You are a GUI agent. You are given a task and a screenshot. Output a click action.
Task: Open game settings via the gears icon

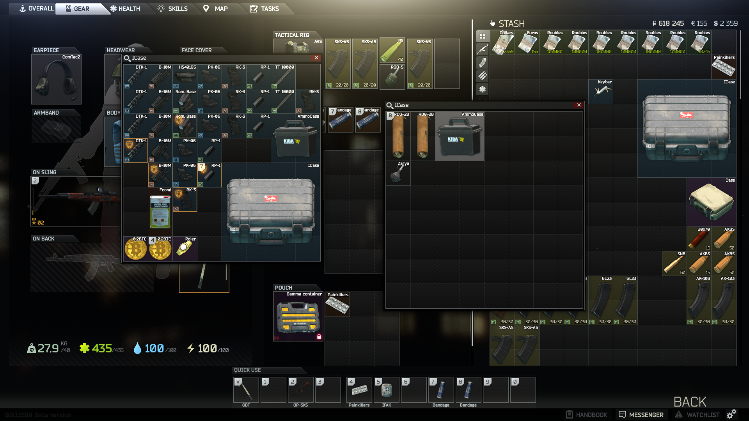(x=732, y=415)
